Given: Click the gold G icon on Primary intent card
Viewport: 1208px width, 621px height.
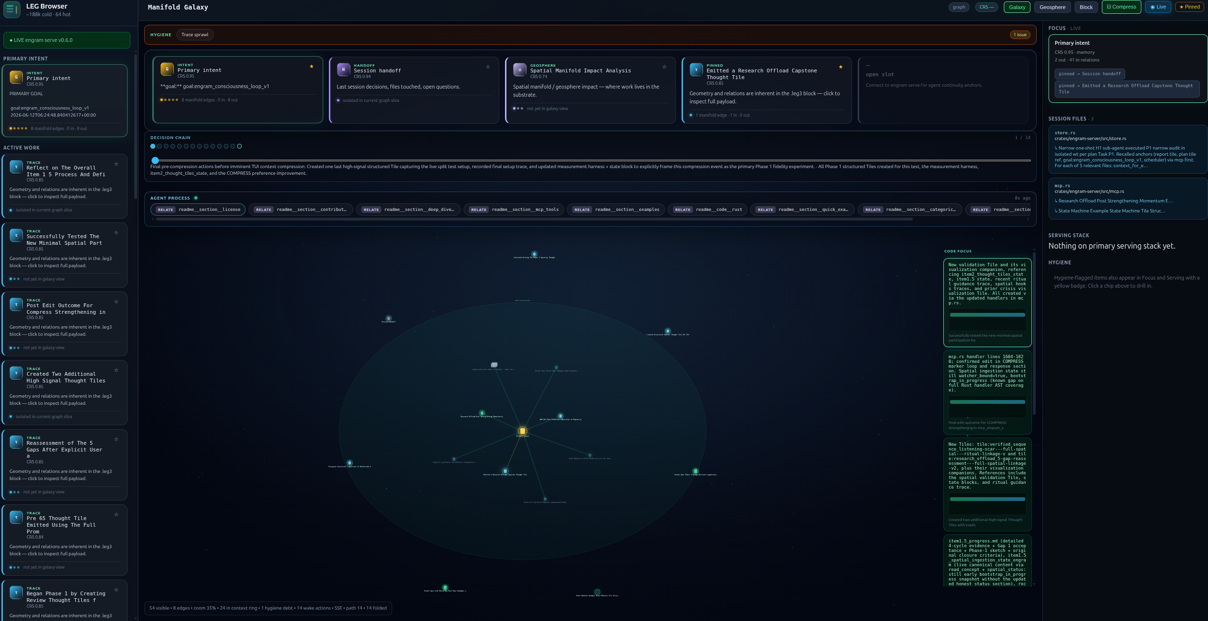Looking at the screenshot, I should (x=167, y=69).
